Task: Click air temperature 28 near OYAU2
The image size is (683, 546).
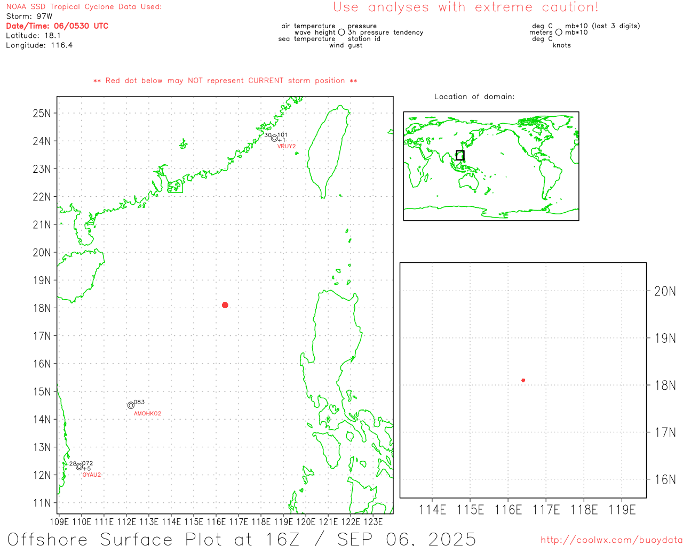Action: pyautogui.click(x=73, y=463)
